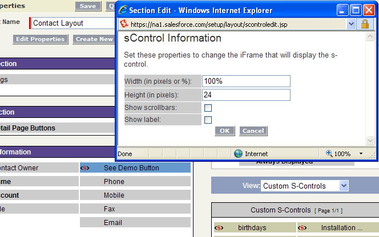
Task: Click the Width input field
Action: point(246,81)
